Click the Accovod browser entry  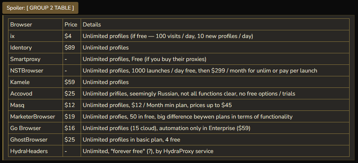click(x=22, y=94)
